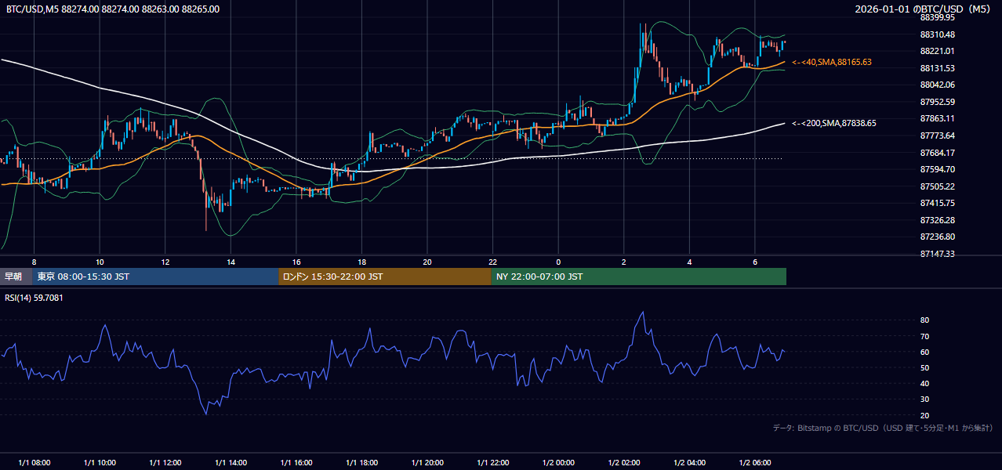Click price axis value 88310.48
Image resolution: width=1002 pixels, height=470 pixels.
[x=937, y=34]
